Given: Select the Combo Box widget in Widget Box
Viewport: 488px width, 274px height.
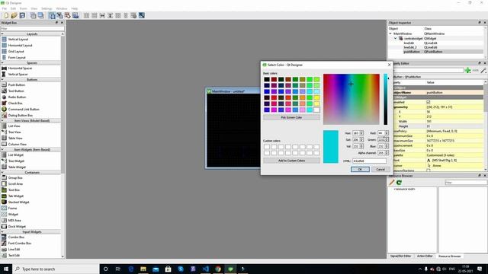Looking at the screenshot, I should click(x=15, y=237).
